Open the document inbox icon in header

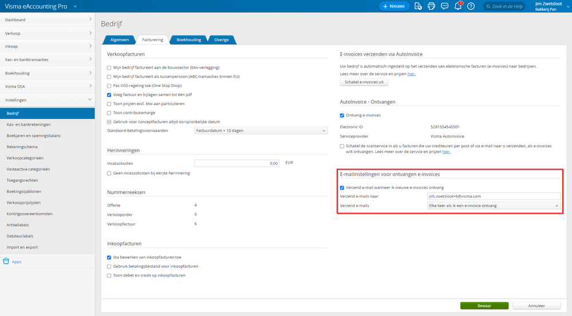418,6
